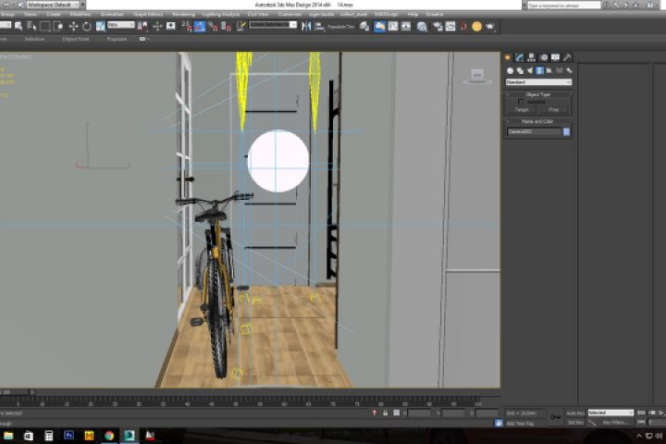Viewport: 666px width, 444px height.
Task: Activate the Select and Scale tool
Action: pos(100,26)
